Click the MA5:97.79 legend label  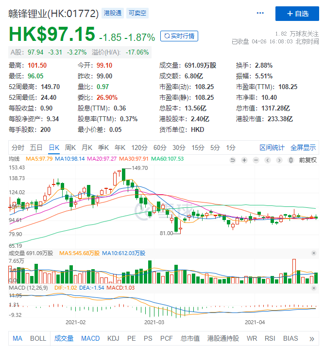point(39,159)
